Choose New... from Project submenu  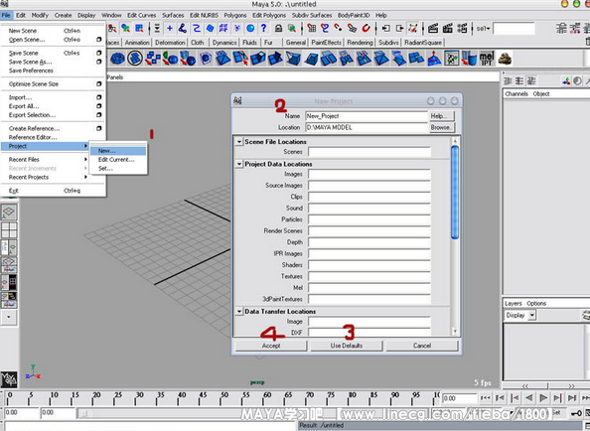point(118,151)
